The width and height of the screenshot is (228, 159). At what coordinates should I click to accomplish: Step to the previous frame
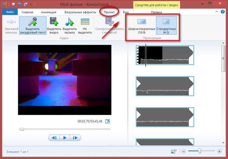click(54, 138)
